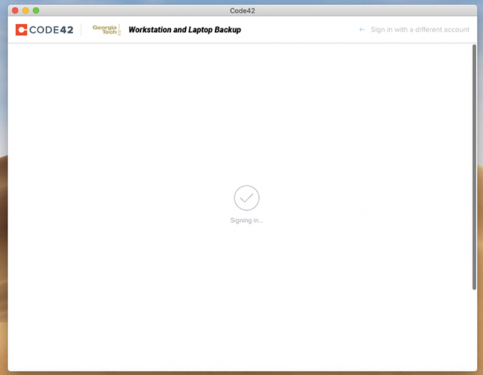
Task: Click the 'Workstation and Laptop Backup' heading
Action: pos(185,29)
